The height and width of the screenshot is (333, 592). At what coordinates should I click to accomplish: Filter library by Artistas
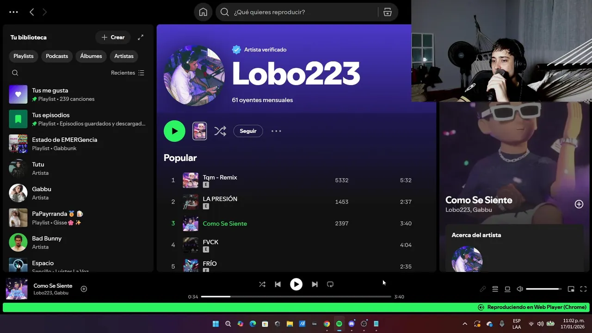(124, 56)
